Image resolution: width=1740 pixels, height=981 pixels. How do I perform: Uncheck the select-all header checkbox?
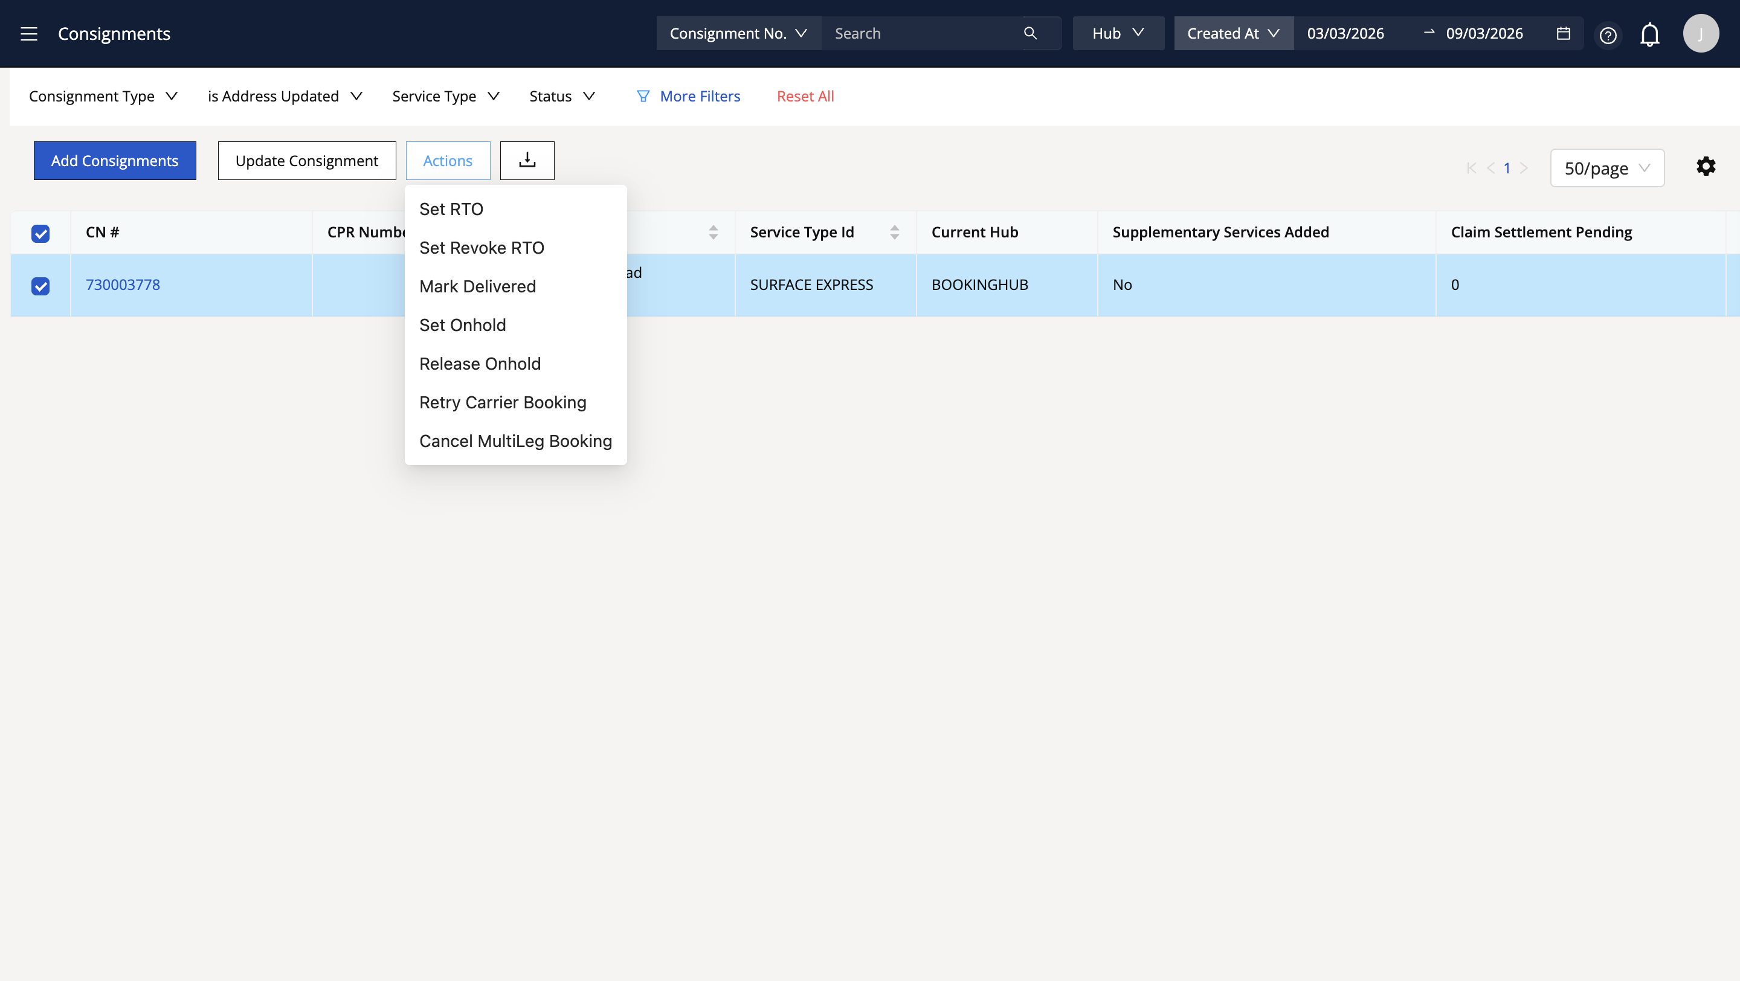40,234
